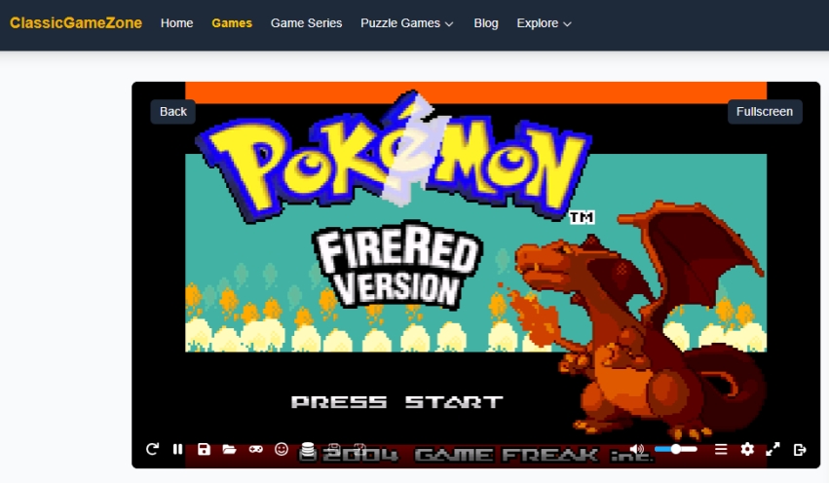This screenshot has width=829, height=483.
Task: Open the Blog nav item
Action: point(486,23)
